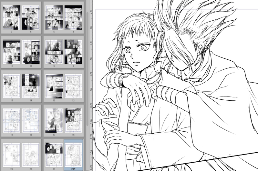258x171 pixels.
Task: Select page 17 thumbnail
Action: click(54, 121)
